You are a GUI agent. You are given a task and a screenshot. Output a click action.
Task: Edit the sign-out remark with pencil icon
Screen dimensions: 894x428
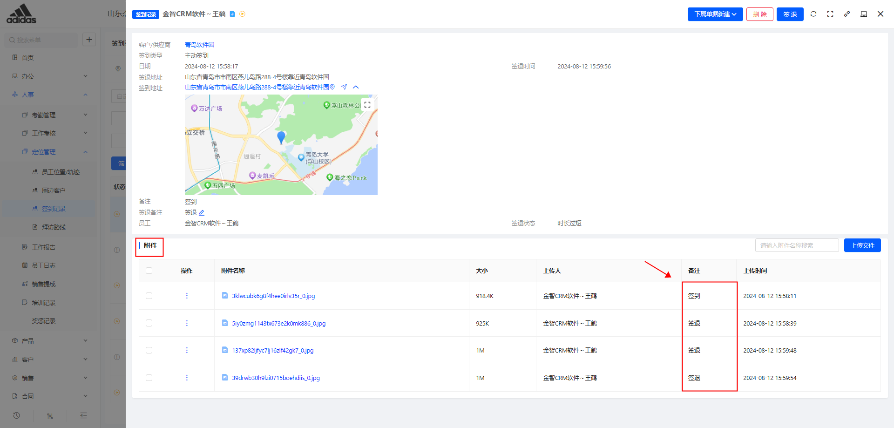tap(202, 212)
